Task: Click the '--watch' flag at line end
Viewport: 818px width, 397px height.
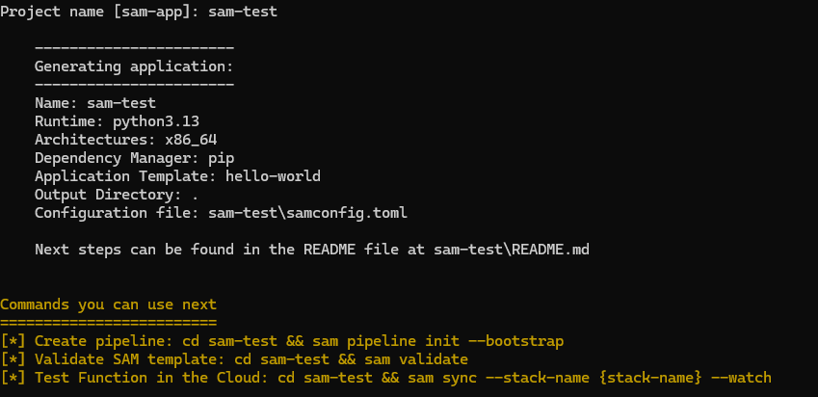Action: pyautogui.click(x=741, y=378)
